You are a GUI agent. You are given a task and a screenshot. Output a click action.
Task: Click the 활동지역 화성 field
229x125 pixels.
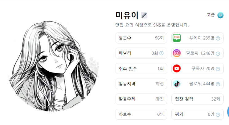coord(141,84)
